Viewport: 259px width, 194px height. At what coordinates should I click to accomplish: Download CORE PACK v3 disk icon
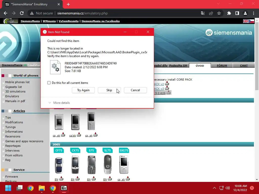(x=167, y=88)
